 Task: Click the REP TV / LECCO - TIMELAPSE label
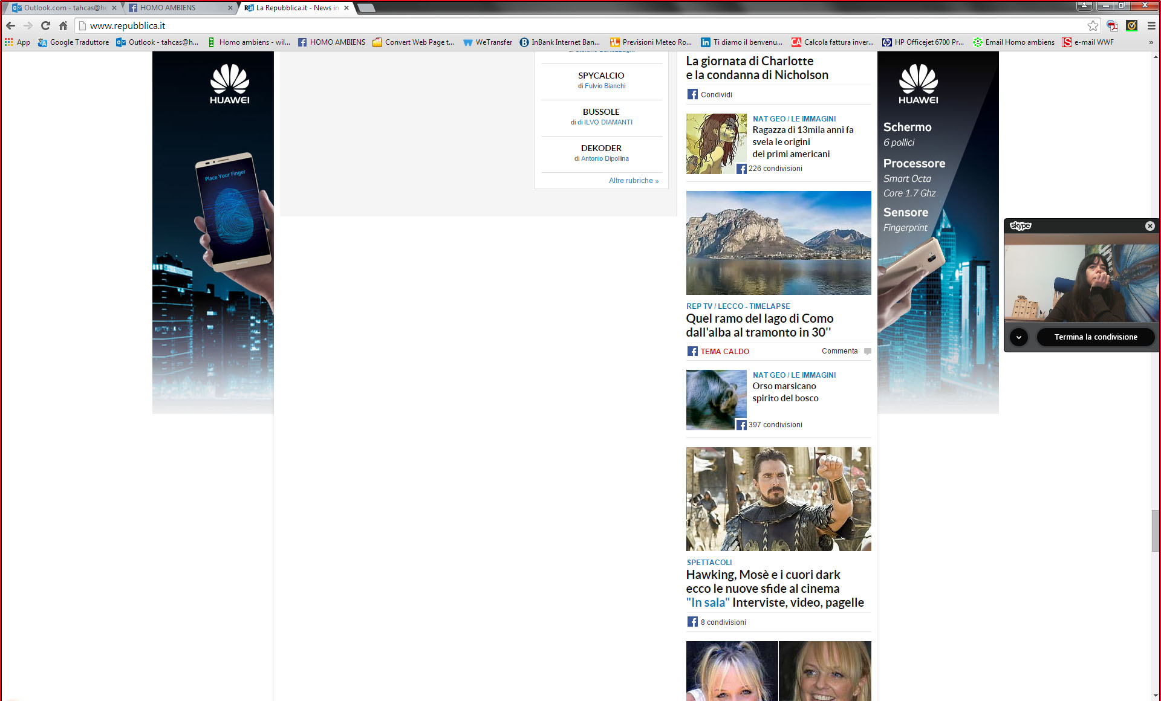[738, 306]
